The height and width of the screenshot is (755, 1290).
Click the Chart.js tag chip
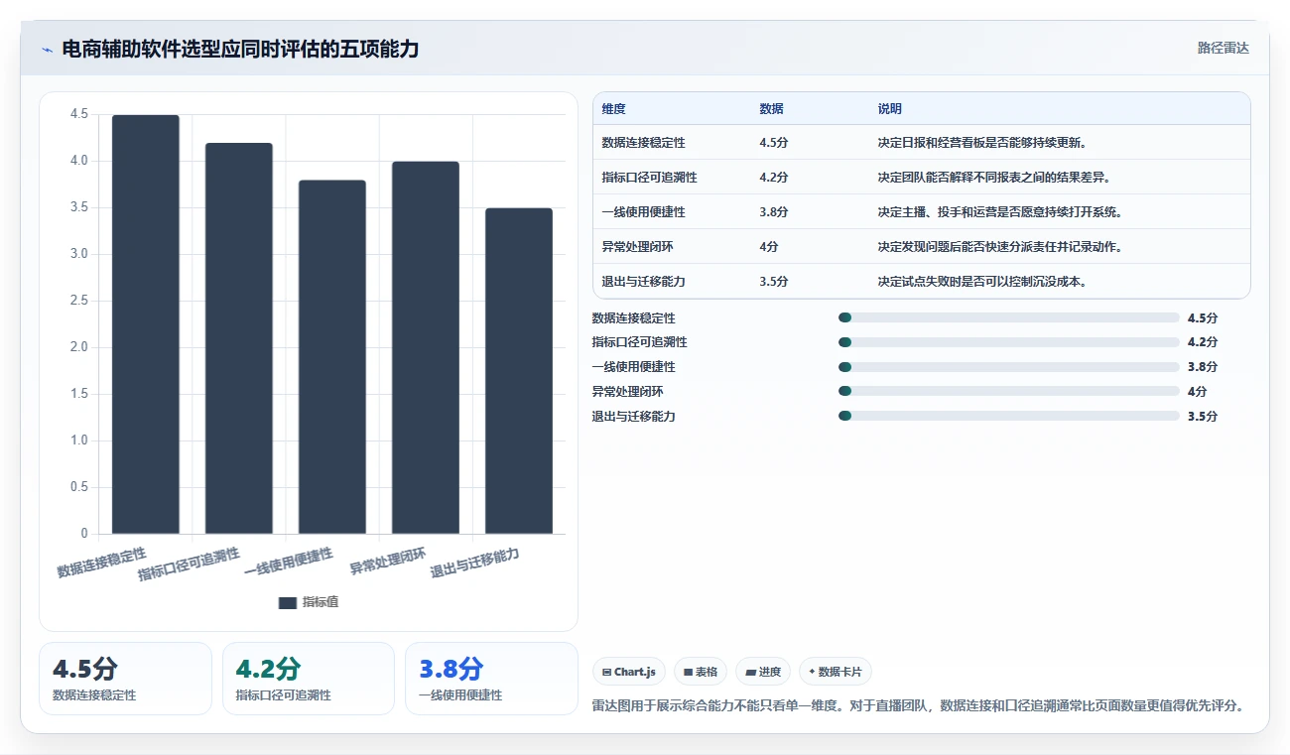629,672
